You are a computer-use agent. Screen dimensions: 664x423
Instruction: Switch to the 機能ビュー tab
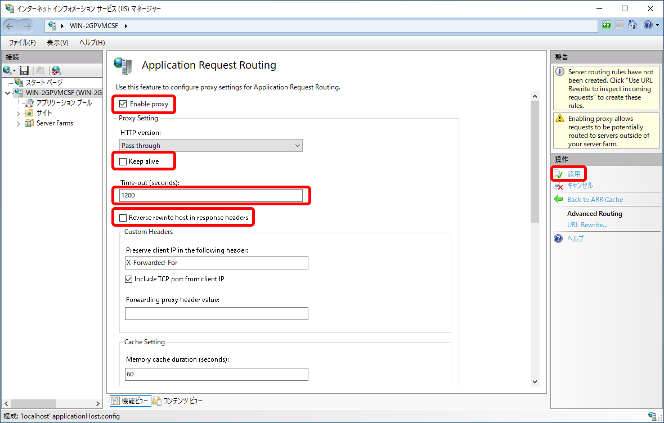point(131,400)
